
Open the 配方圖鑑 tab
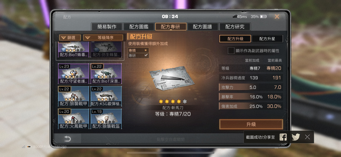[139, 27]
